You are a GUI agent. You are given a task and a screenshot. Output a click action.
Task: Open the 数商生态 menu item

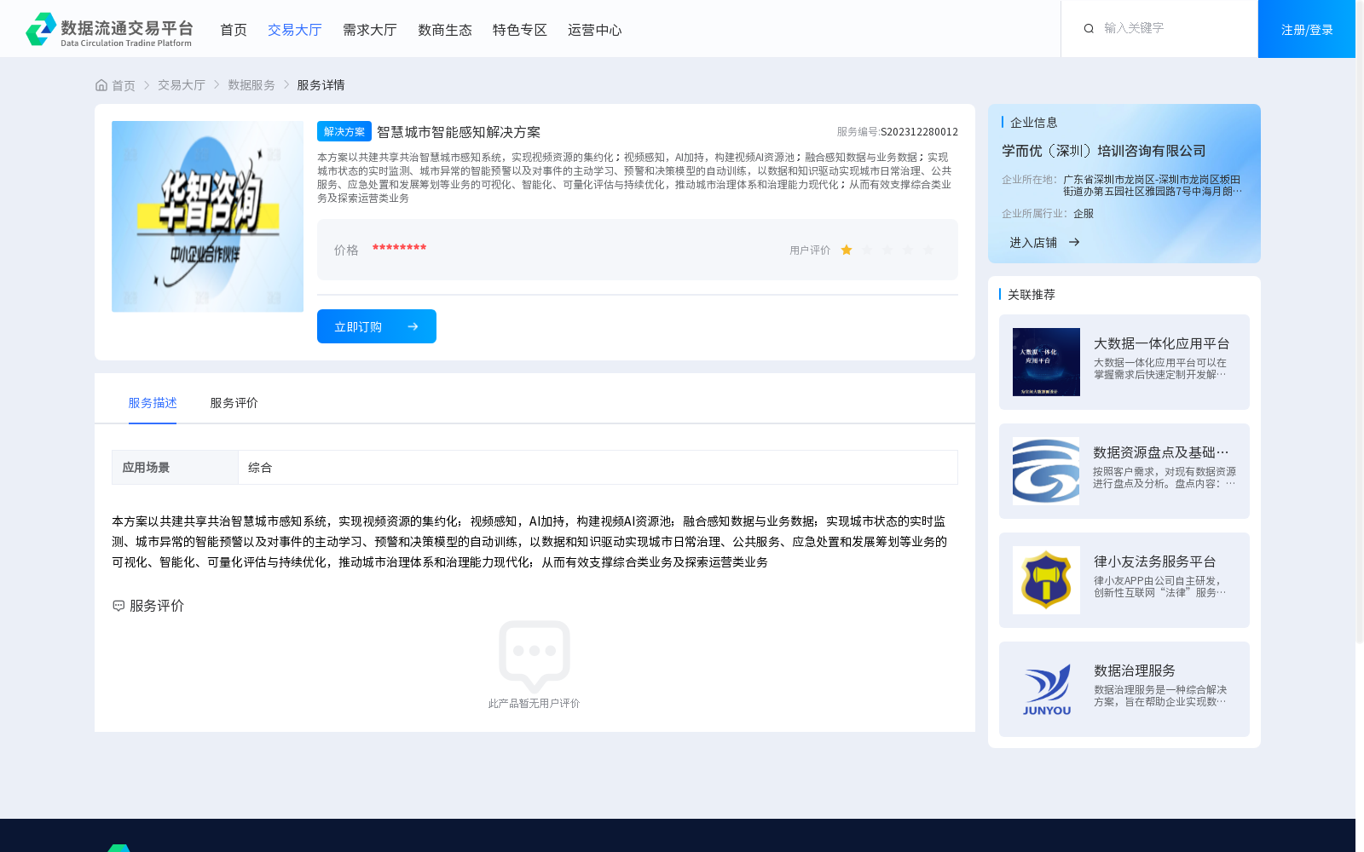[x=445, y=30]
